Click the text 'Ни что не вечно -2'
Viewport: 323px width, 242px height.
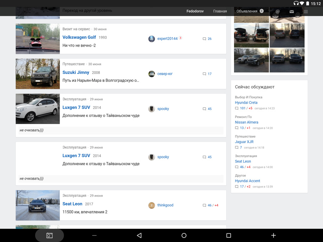[x=79, y=46]
